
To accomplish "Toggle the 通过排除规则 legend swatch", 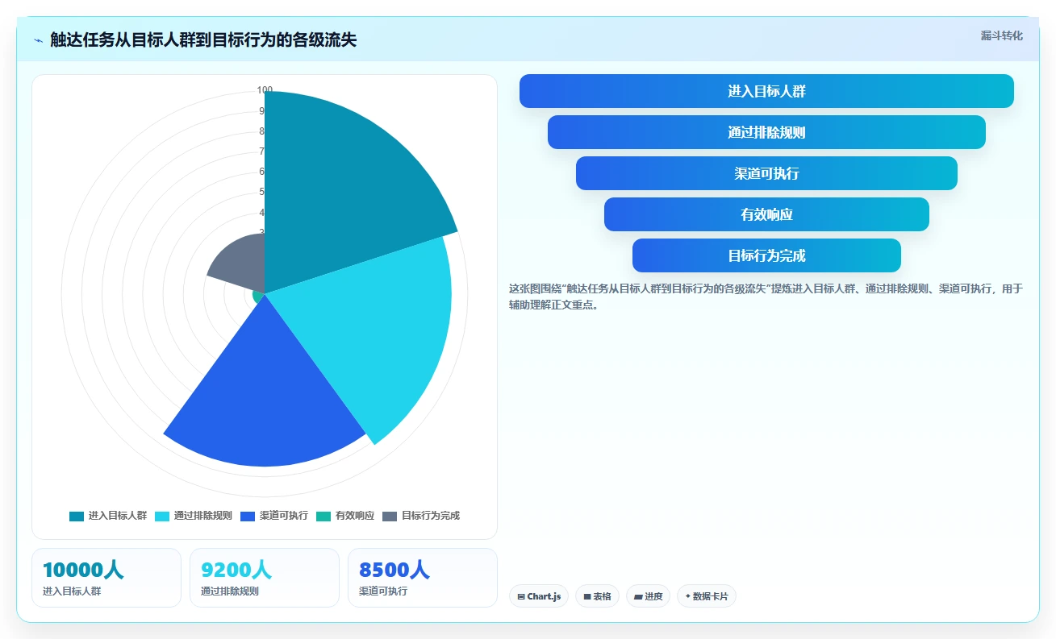I will tap(162, 516).
